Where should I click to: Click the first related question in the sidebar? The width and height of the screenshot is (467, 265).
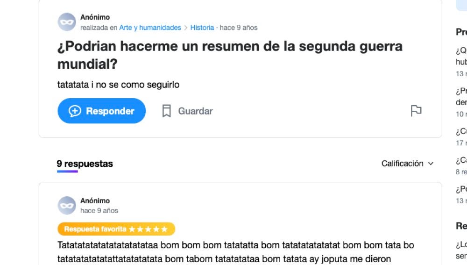pos(461,56)
